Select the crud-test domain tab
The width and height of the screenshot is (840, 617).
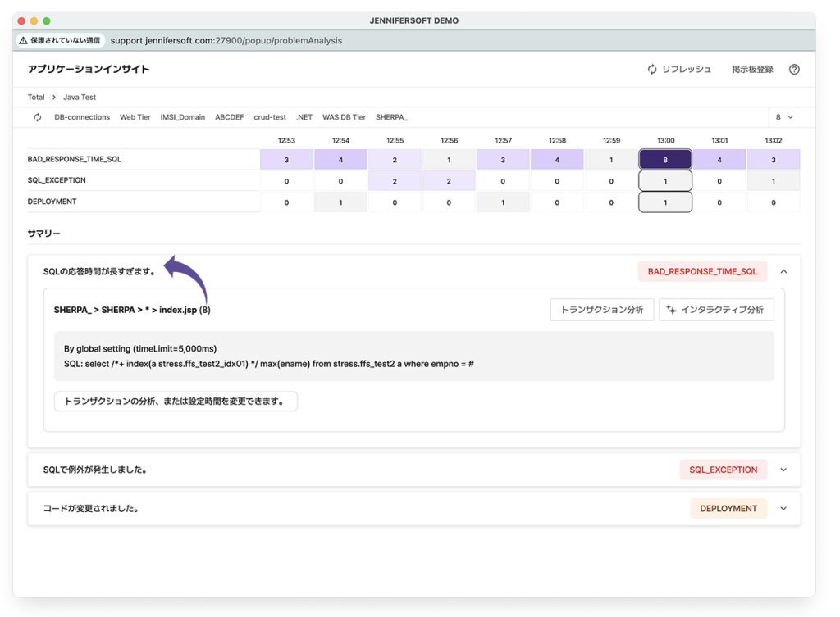point(270,117)
